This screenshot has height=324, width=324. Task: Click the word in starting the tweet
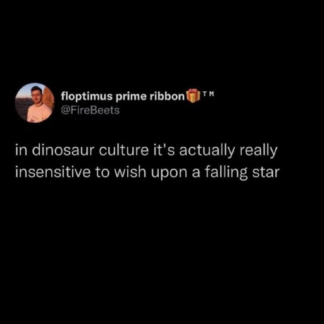click(21, 151)
